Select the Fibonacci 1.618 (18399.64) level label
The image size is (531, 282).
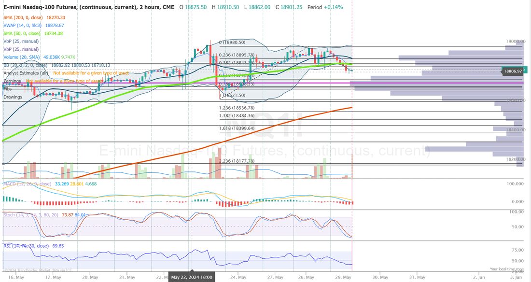237,128
